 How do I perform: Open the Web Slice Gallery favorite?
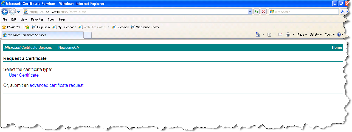[x=92, y=27]
